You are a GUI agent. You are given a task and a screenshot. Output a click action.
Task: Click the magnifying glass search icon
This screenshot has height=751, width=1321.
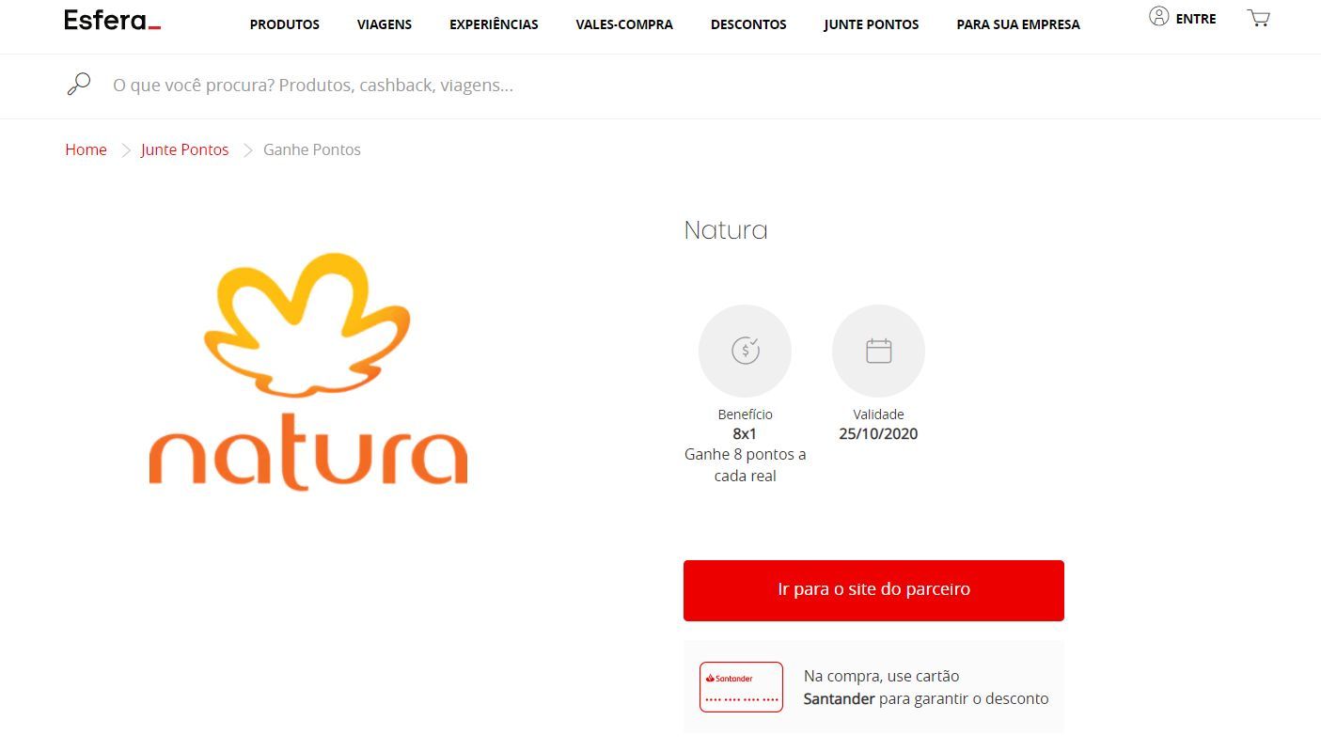point(79,85)
